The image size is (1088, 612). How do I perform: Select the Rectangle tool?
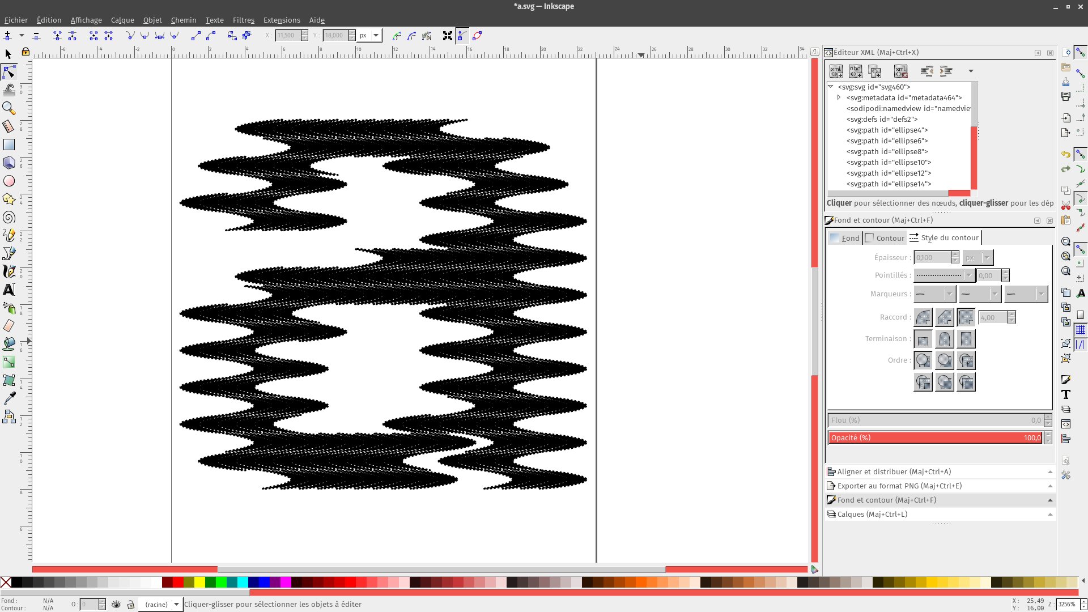click(9, 144)
